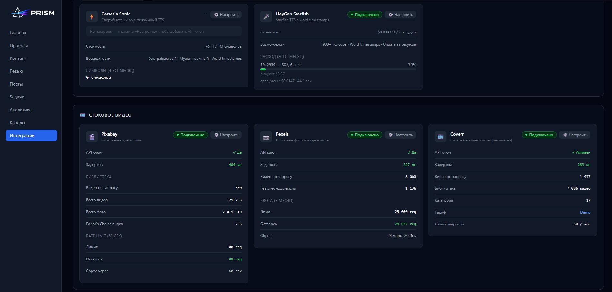Image resolution: width=612 pixels, height=292 pixels.
Task: Click the PRISM logo icon
Action: point(19,13)
